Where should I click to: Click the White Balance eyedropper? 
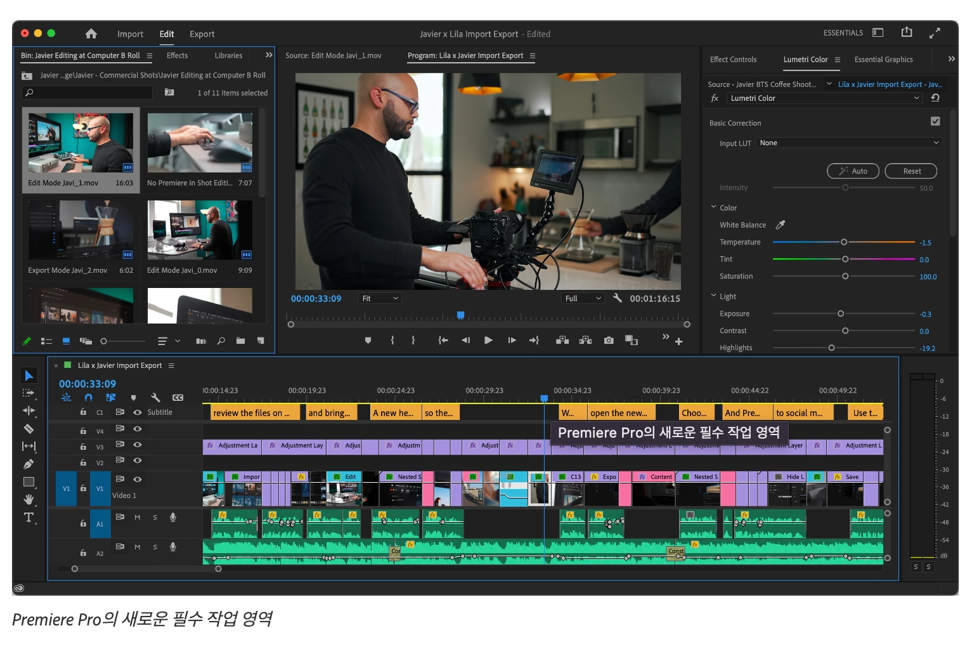coord(781,225)
